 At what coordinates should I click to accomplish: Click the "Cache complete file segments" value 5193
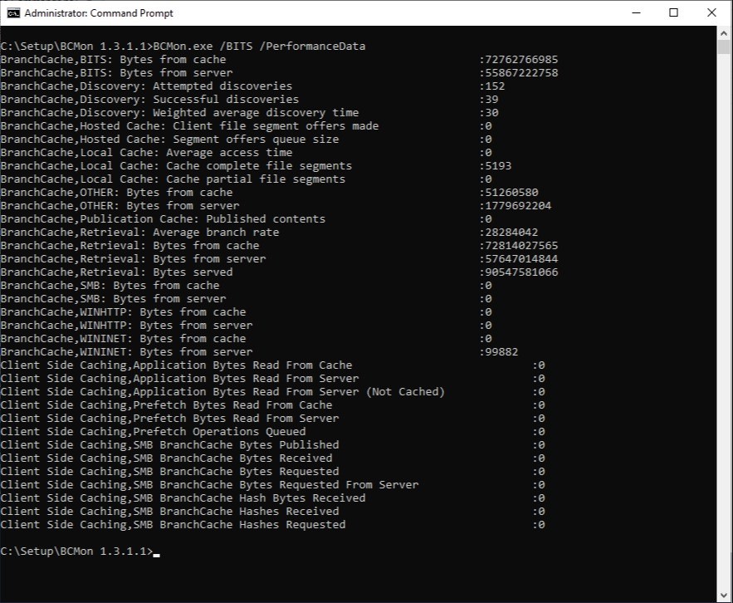point(498,166)
